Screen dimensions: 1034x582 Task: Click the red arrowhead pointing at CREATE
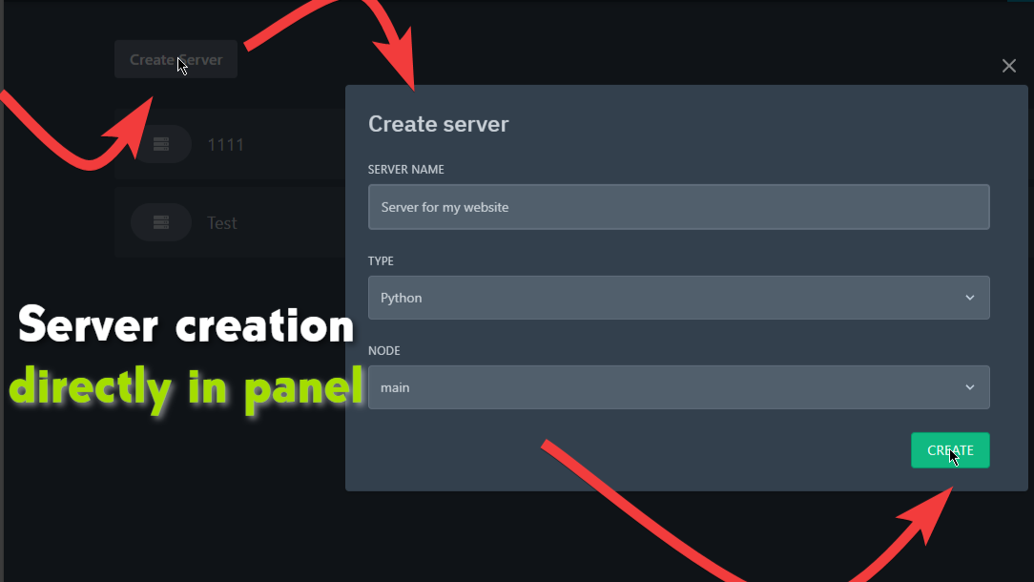click(930, 515)
